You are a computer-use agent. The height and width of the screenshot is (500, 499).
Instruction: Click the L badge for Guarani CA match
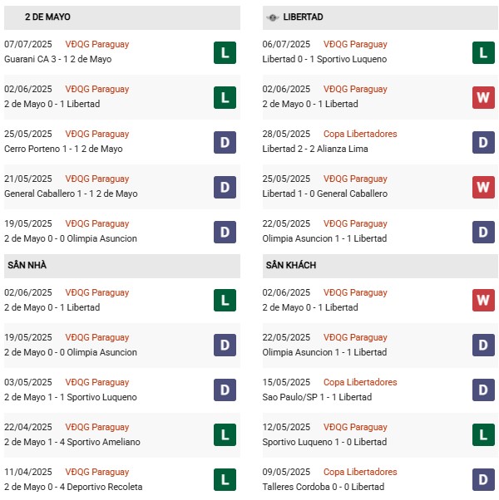[x=225, y=52]
